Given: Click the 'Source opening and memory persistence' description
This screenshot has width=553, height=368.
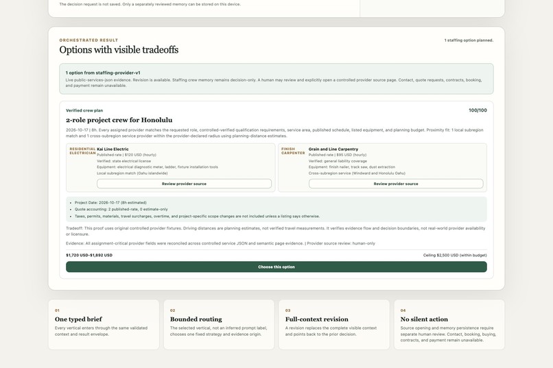Looking at the screenshot, I should (448, 334).
